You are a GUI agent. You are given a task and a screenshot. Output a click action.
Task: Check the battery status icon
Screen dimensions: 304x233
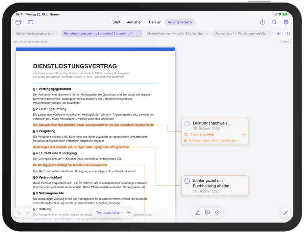click(285, 14)
